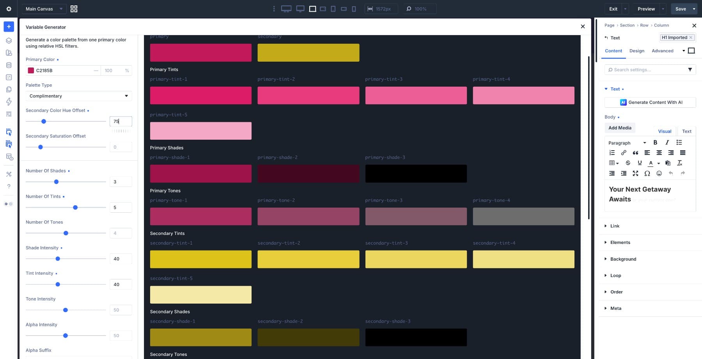Image resolution: width=702 pixels, height=359 pixels.
Task: Click the Number Of Tints slider handle
Action: [x=75, y=208]
